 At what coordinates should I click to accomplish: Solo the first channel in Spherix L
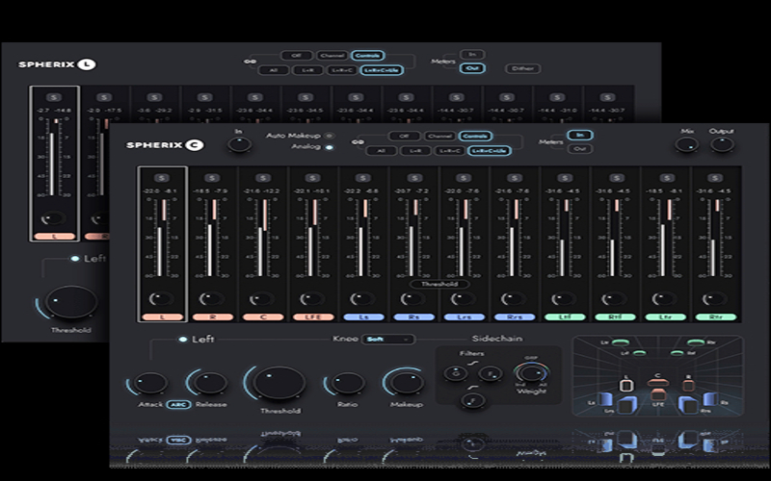[54, 97]
